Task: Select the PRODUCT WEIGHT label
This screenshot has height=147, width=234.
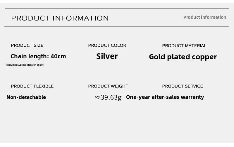Action: tap(108, 86)
